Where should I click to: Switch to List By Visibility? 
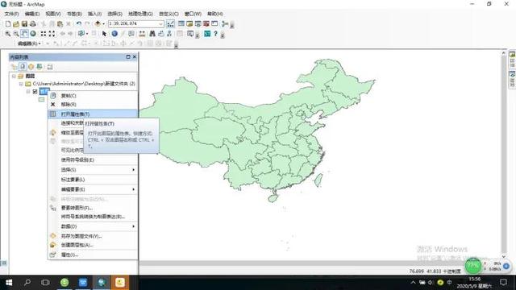coord(31,67)
